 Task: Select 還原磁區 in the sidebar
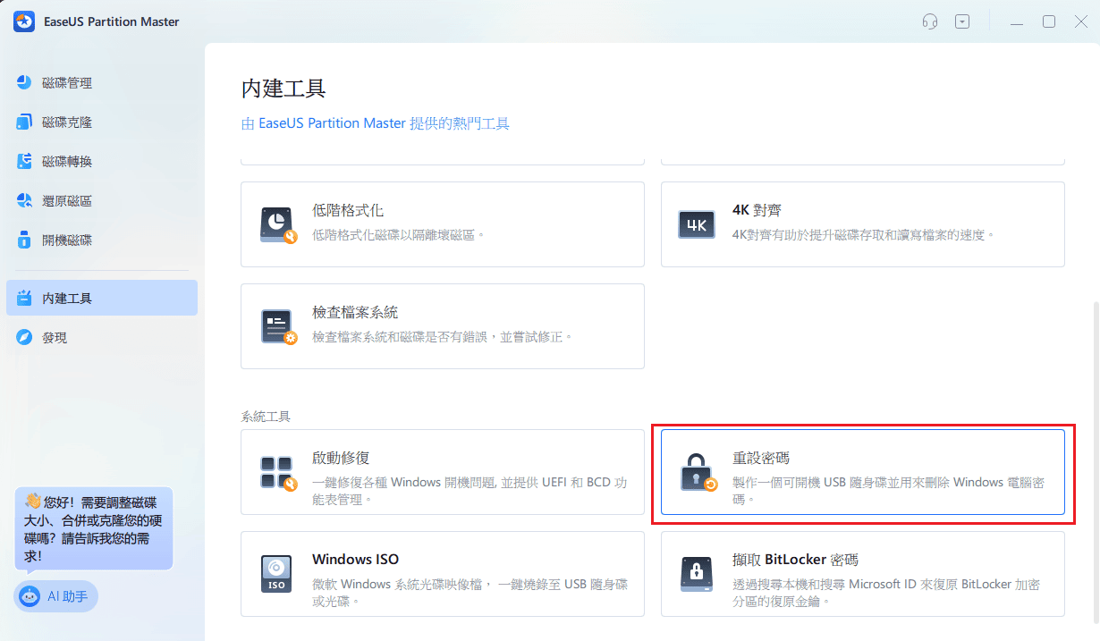63,200
